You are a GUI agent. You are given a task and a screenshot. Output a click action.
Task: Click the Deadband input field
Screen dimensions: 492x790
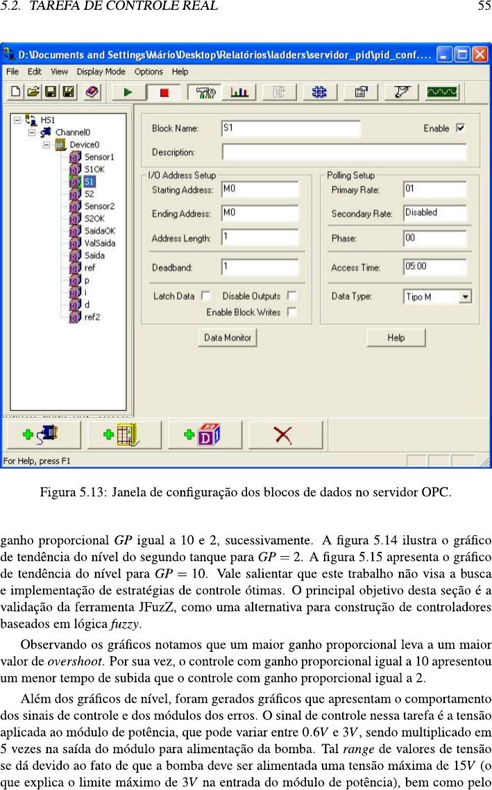point(260,267)
